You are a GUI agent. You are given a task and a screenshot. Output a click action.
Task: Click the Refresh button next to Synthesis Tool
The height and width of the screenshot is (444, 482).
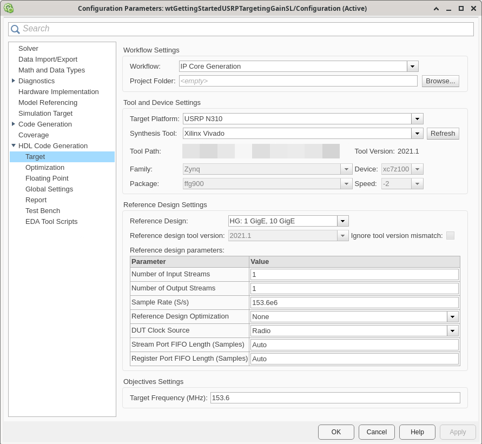(x=443, y=133)
